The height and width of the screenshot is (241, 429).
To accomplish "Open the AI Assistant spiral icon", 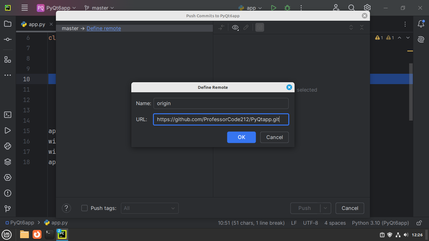I will pyautogui.click(x=421, y=40).
